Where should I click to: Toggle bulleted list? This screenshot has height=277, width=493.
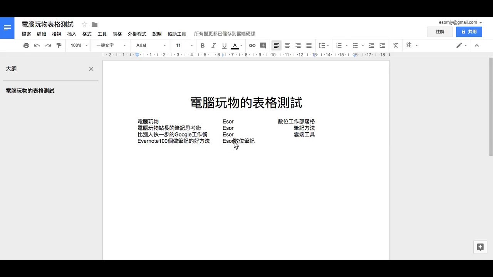pyautogui.click(x=355, y=45)
